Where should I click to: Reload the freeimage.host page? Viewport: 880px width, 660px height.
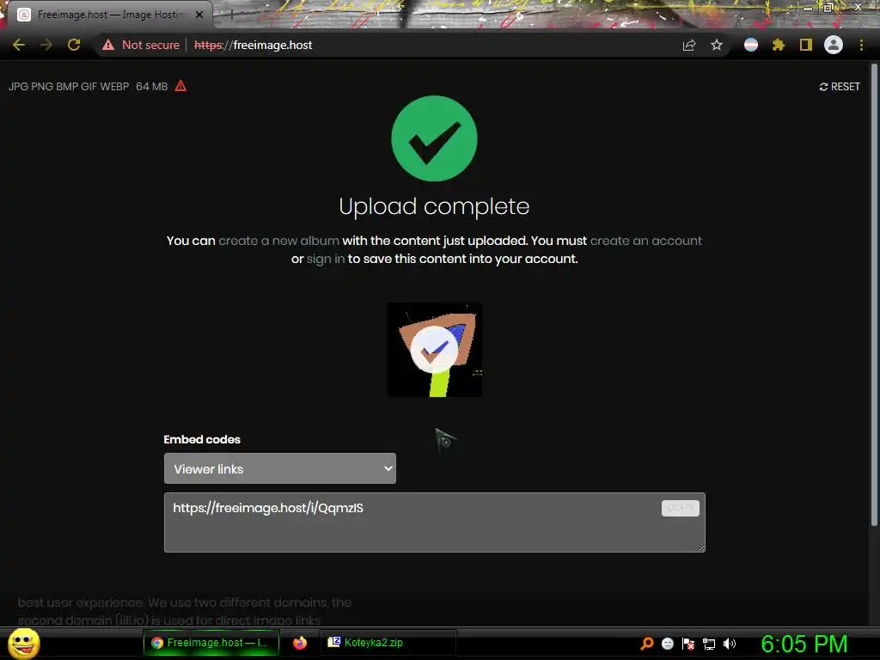pyautogui.click(x=74, y=45)
